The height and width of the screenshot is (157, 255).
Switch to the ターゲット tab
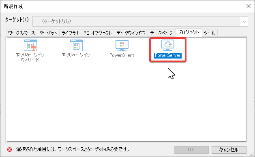[x=48, y=33]
